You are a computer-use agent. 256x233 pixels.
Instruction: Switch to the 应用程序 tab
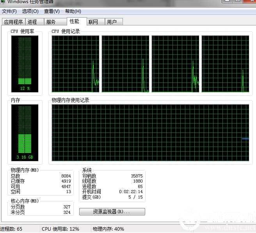14,22
